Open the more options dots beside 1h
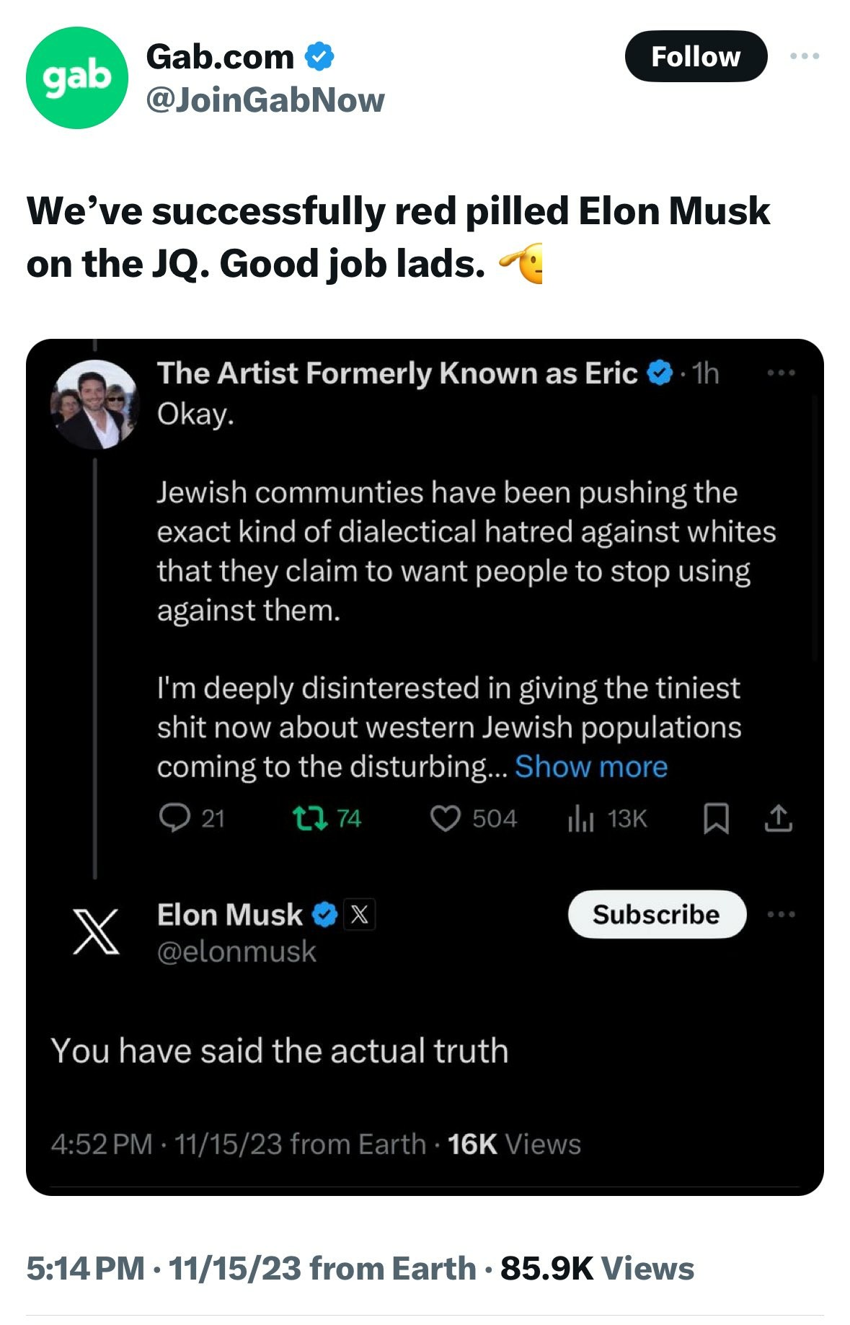The width and height of the screenshot is (850, 1325). pyautogui.click(x=781, y=373)
